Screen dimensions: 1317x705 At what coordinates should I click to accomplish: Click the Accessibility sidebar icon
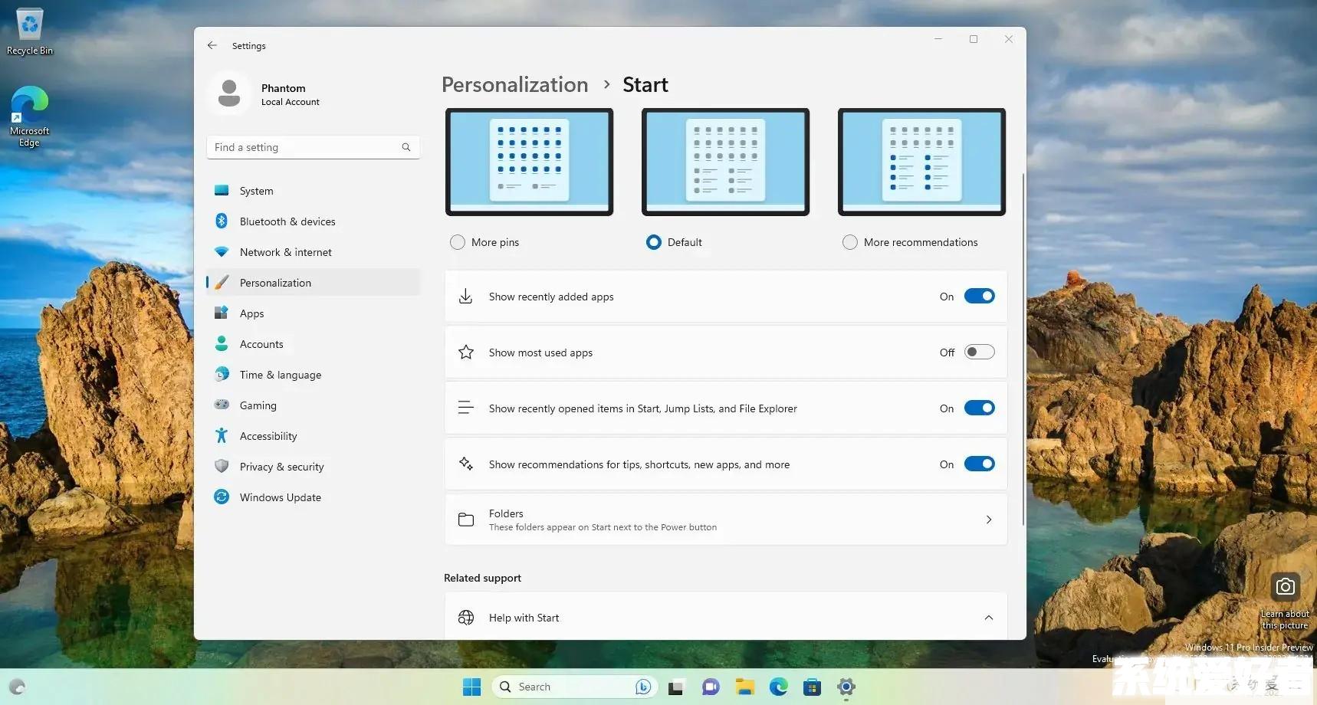coord(222,436)
